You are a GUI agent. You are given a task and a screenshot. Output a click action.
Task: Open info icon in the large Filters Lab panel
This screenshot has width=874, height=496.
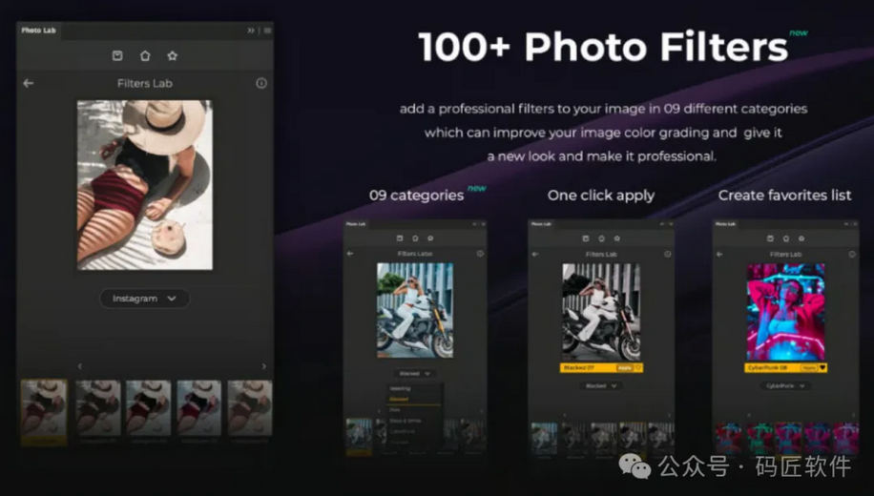point(260,83)
